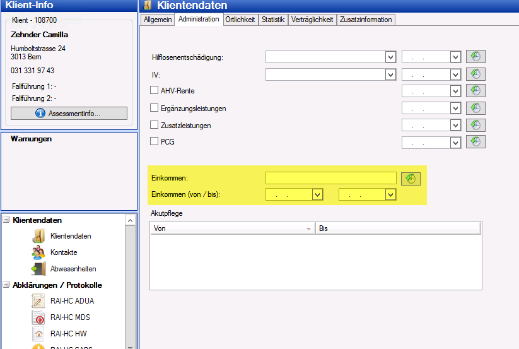Screen dimensions: 519x349
Task: Open history for Hilflosenentschädigung row
Action: (x=475, y=57)
